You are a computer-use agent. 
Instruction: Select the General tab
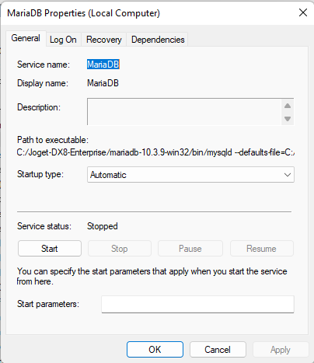(x=26, y=38)
